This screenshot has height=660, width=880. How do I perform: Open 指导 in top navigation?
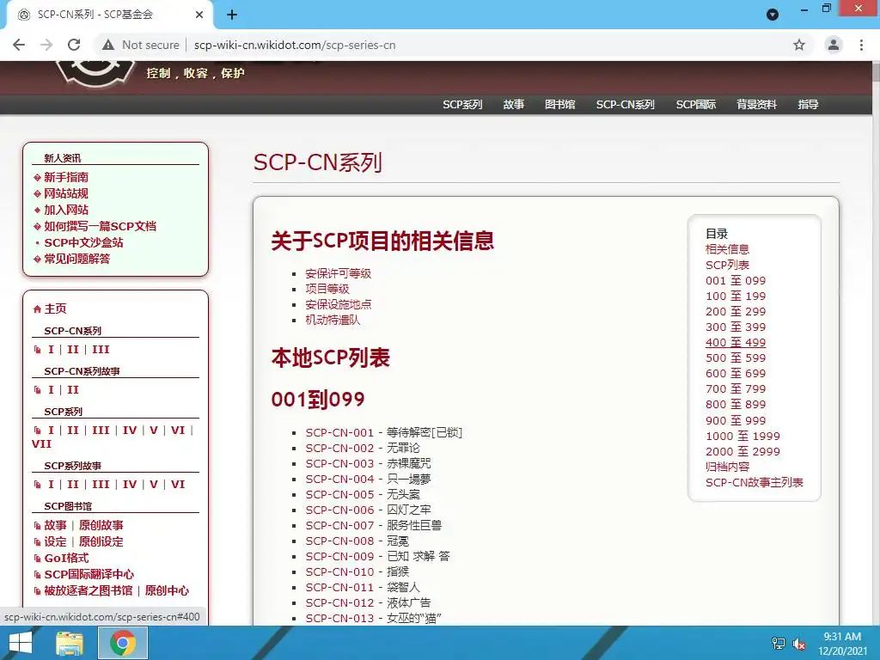point(808,104)
